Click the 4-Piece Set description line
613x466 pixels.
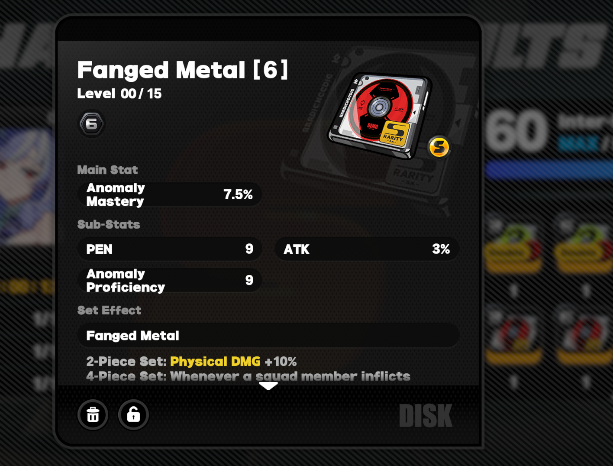point(248,376)
